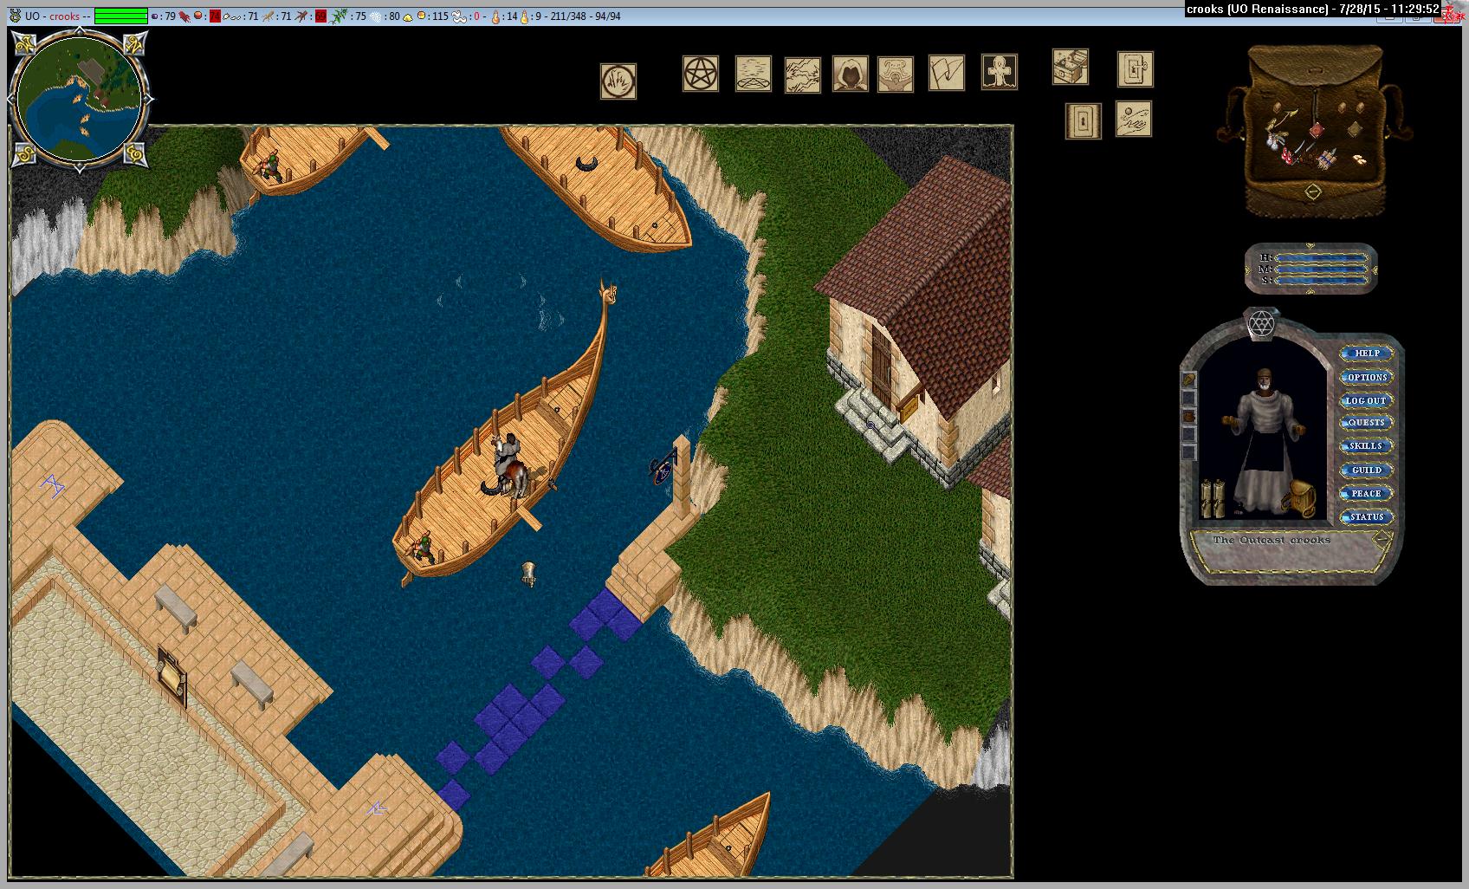1469x889 pixels.
Task: Click the sailor on the top-left boat
Action: [271, 165]
